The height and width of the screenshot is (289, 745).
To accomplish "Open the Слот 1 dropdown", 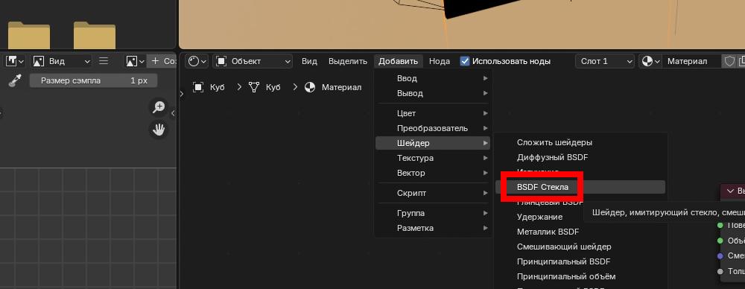I will click(x=605, y=61).
